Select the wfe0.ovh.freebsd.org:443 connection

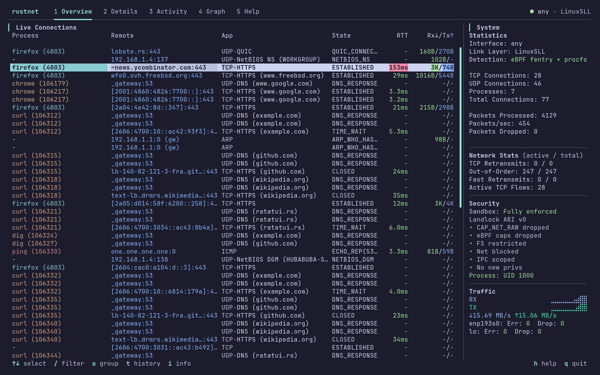click(233, 75)
